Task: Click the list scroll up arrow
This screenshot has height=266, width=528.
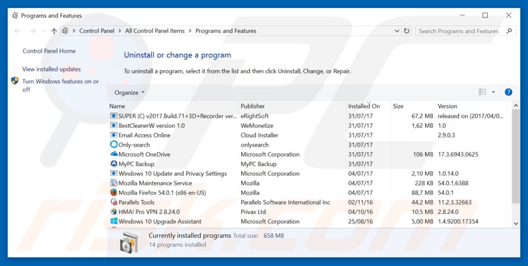Action: point(515,106)
